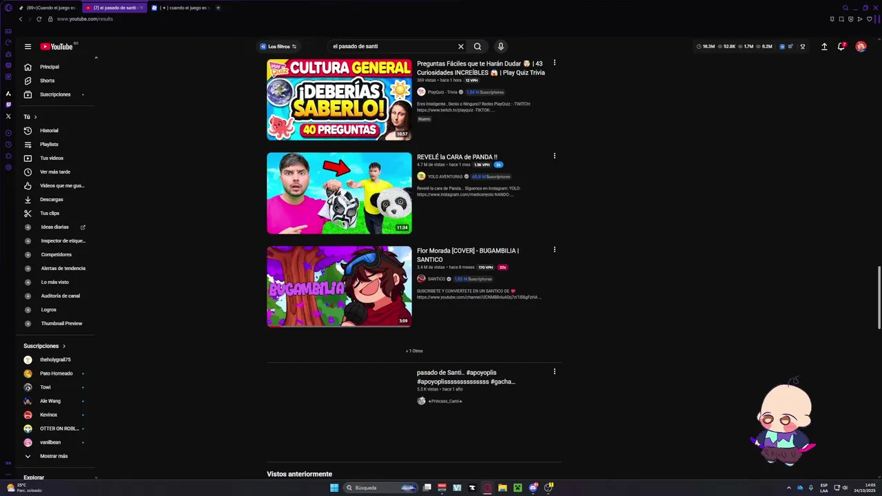The height and width of the screenshot is (496, 882).
Task: Open Competidores in the sidebar
Action: click(55, 254)
